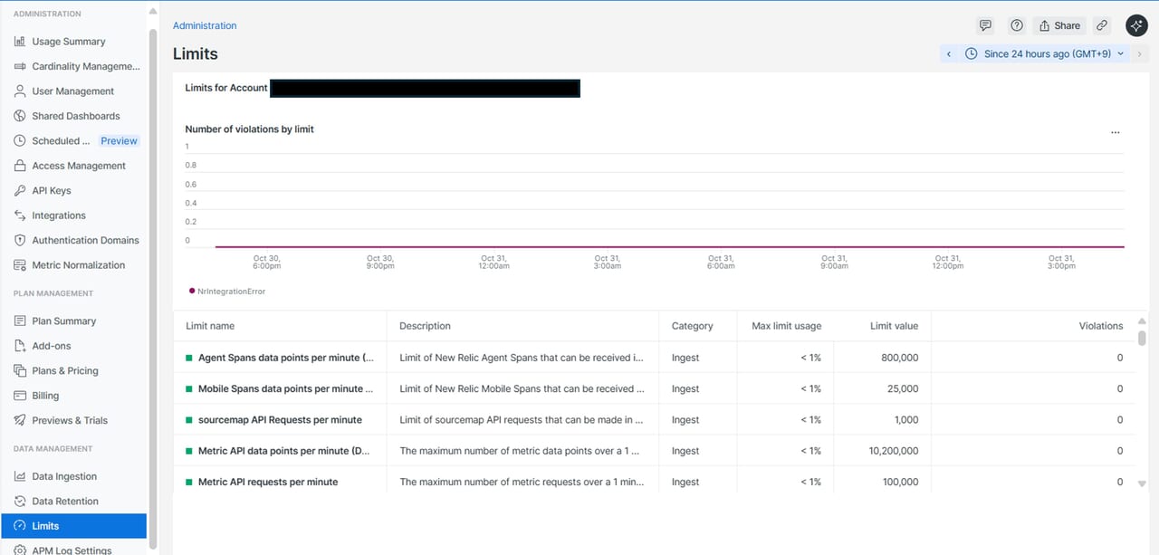Select Billing in Plan Management

pos(45,396)
